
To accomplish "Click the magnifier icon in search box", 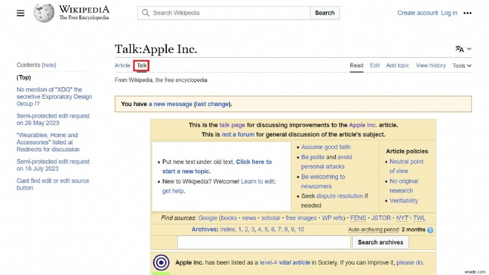I will point(145,13).
